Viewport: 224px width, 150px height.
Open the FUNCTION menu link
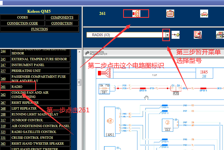point(39,29)
